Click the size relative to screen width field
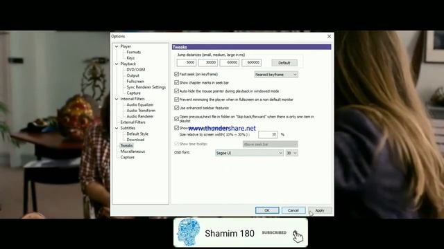The image size is (444, 249). click(x=268, y=135)
